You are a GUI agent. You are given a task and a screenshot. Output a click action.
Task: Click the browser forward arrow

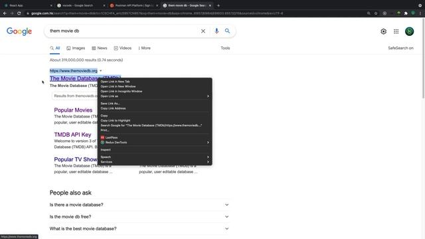click(x=12, y=13)
